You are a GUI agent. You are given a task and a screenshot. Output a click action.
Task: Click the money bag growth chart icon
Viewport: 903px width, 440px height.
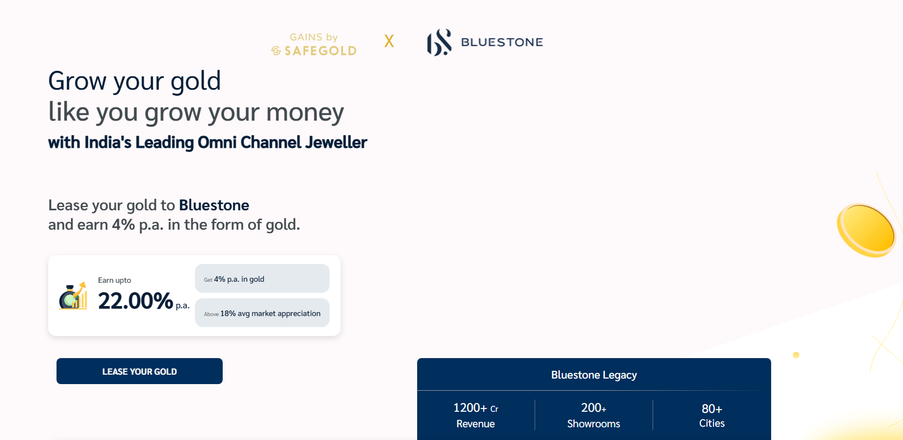[74, 296]
